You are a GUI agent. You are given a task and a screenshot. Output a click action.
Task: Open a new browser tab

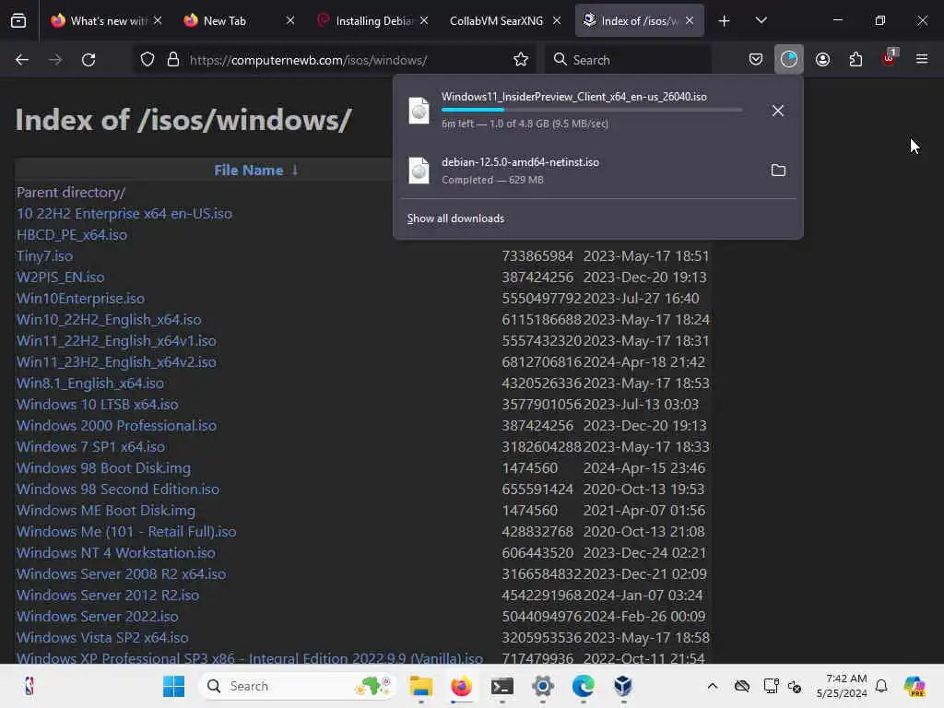pos(725,21)
